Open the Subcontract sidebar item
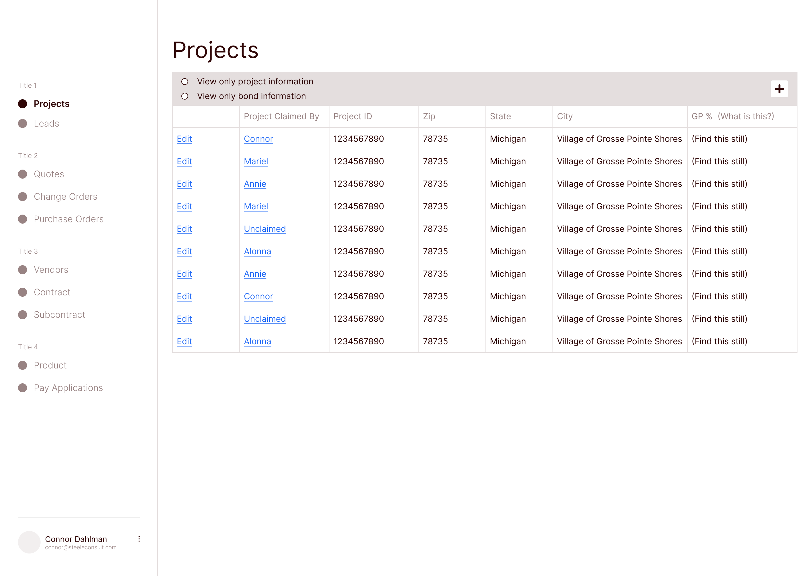This screenshot has height=576, width=811. point(59,315)
